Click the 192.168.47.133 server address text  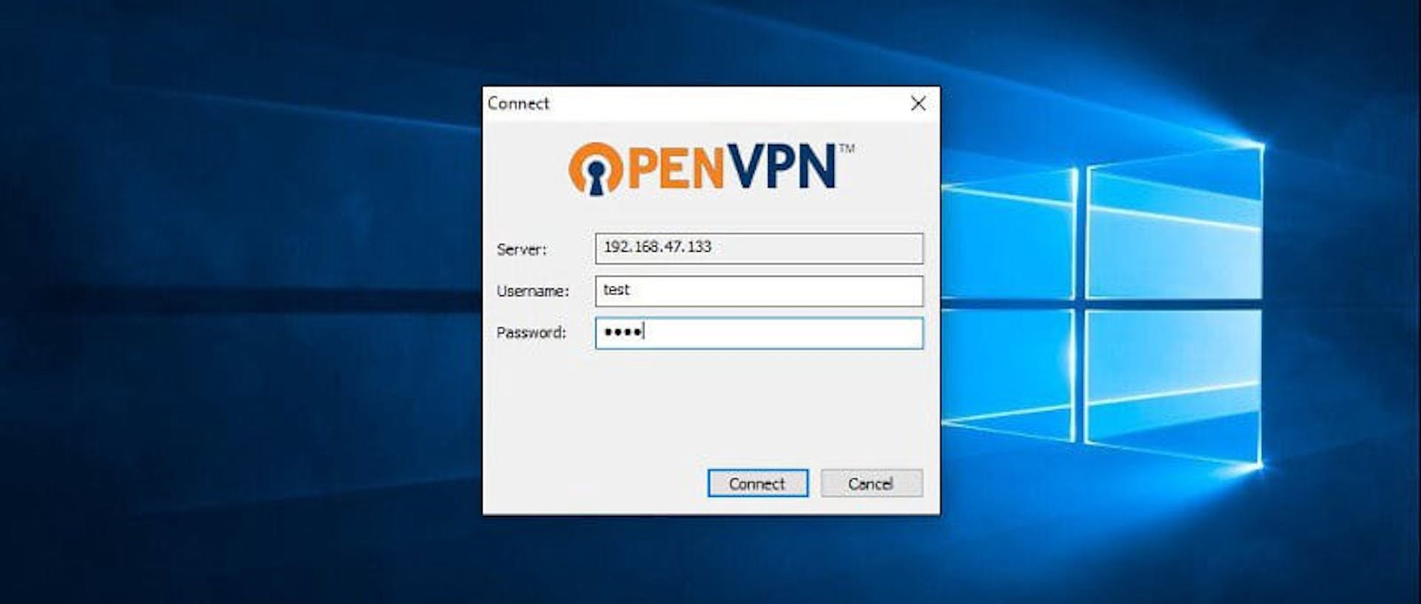[657, 246]
